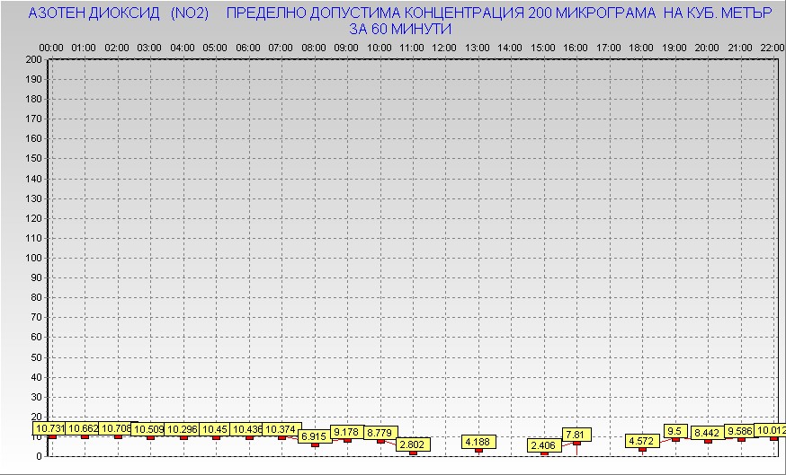Select the 4.572 data label
The image size is (786, 475).
[x=642, y=441]
